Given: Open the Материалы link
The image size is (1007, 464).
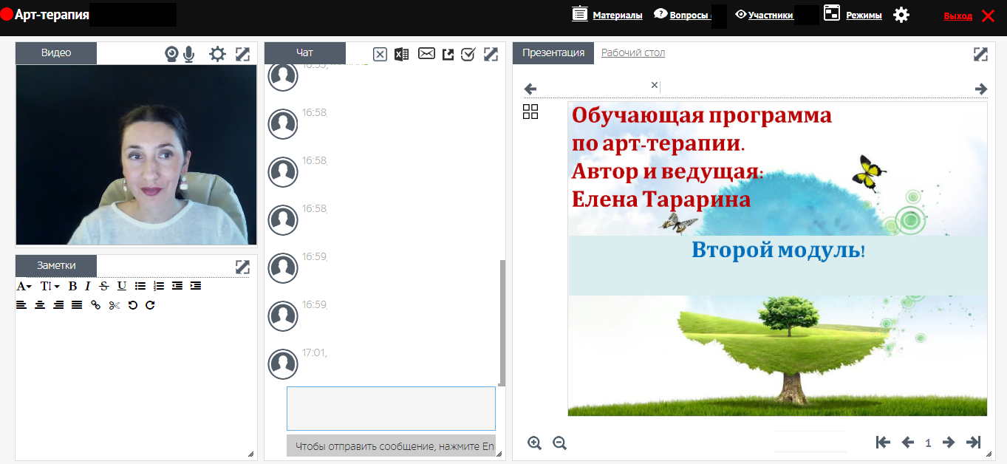Looking at the screenshot, I should pos(618,16).
